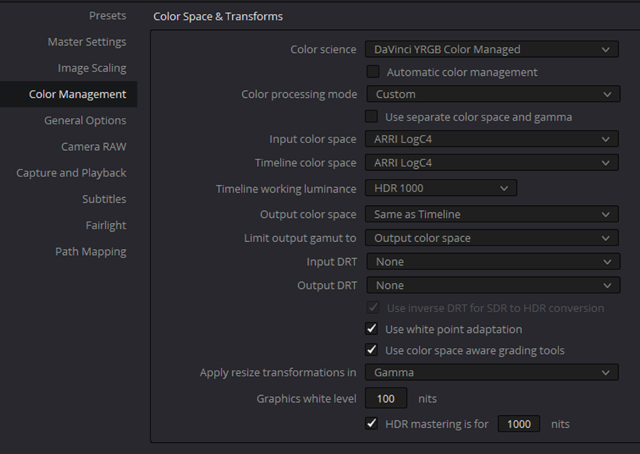Switch to Camera RAW settings
Image resolution: width=640 pixels, height=454 pixels.
click(94, 146)
